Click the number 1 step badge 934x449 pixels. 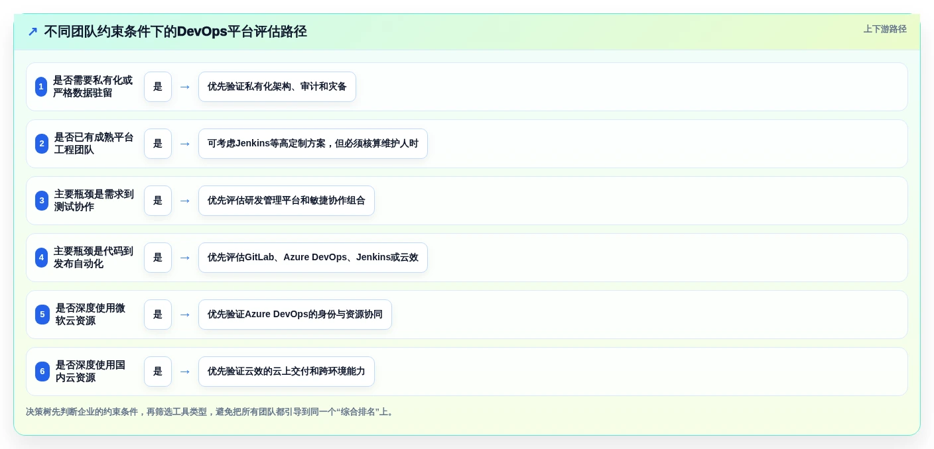[x=41, y=87]
